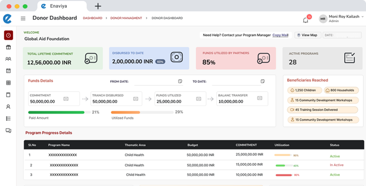Open the people group sidebar icon

pyautogui.click(x=8, y=59)
